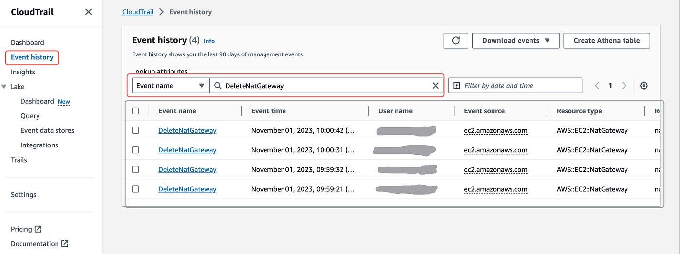
Task: Open DeleteNatGateway event at 09:59:32
Action: point(188,169)
